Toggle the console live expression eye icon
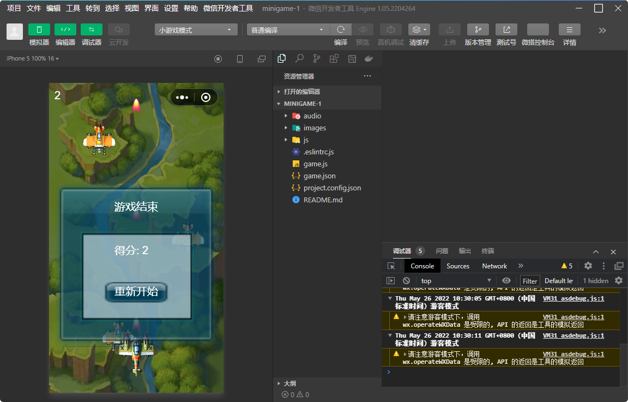Image resolution: width=628 pixels, height=402 pixels. tap(506, 280)
